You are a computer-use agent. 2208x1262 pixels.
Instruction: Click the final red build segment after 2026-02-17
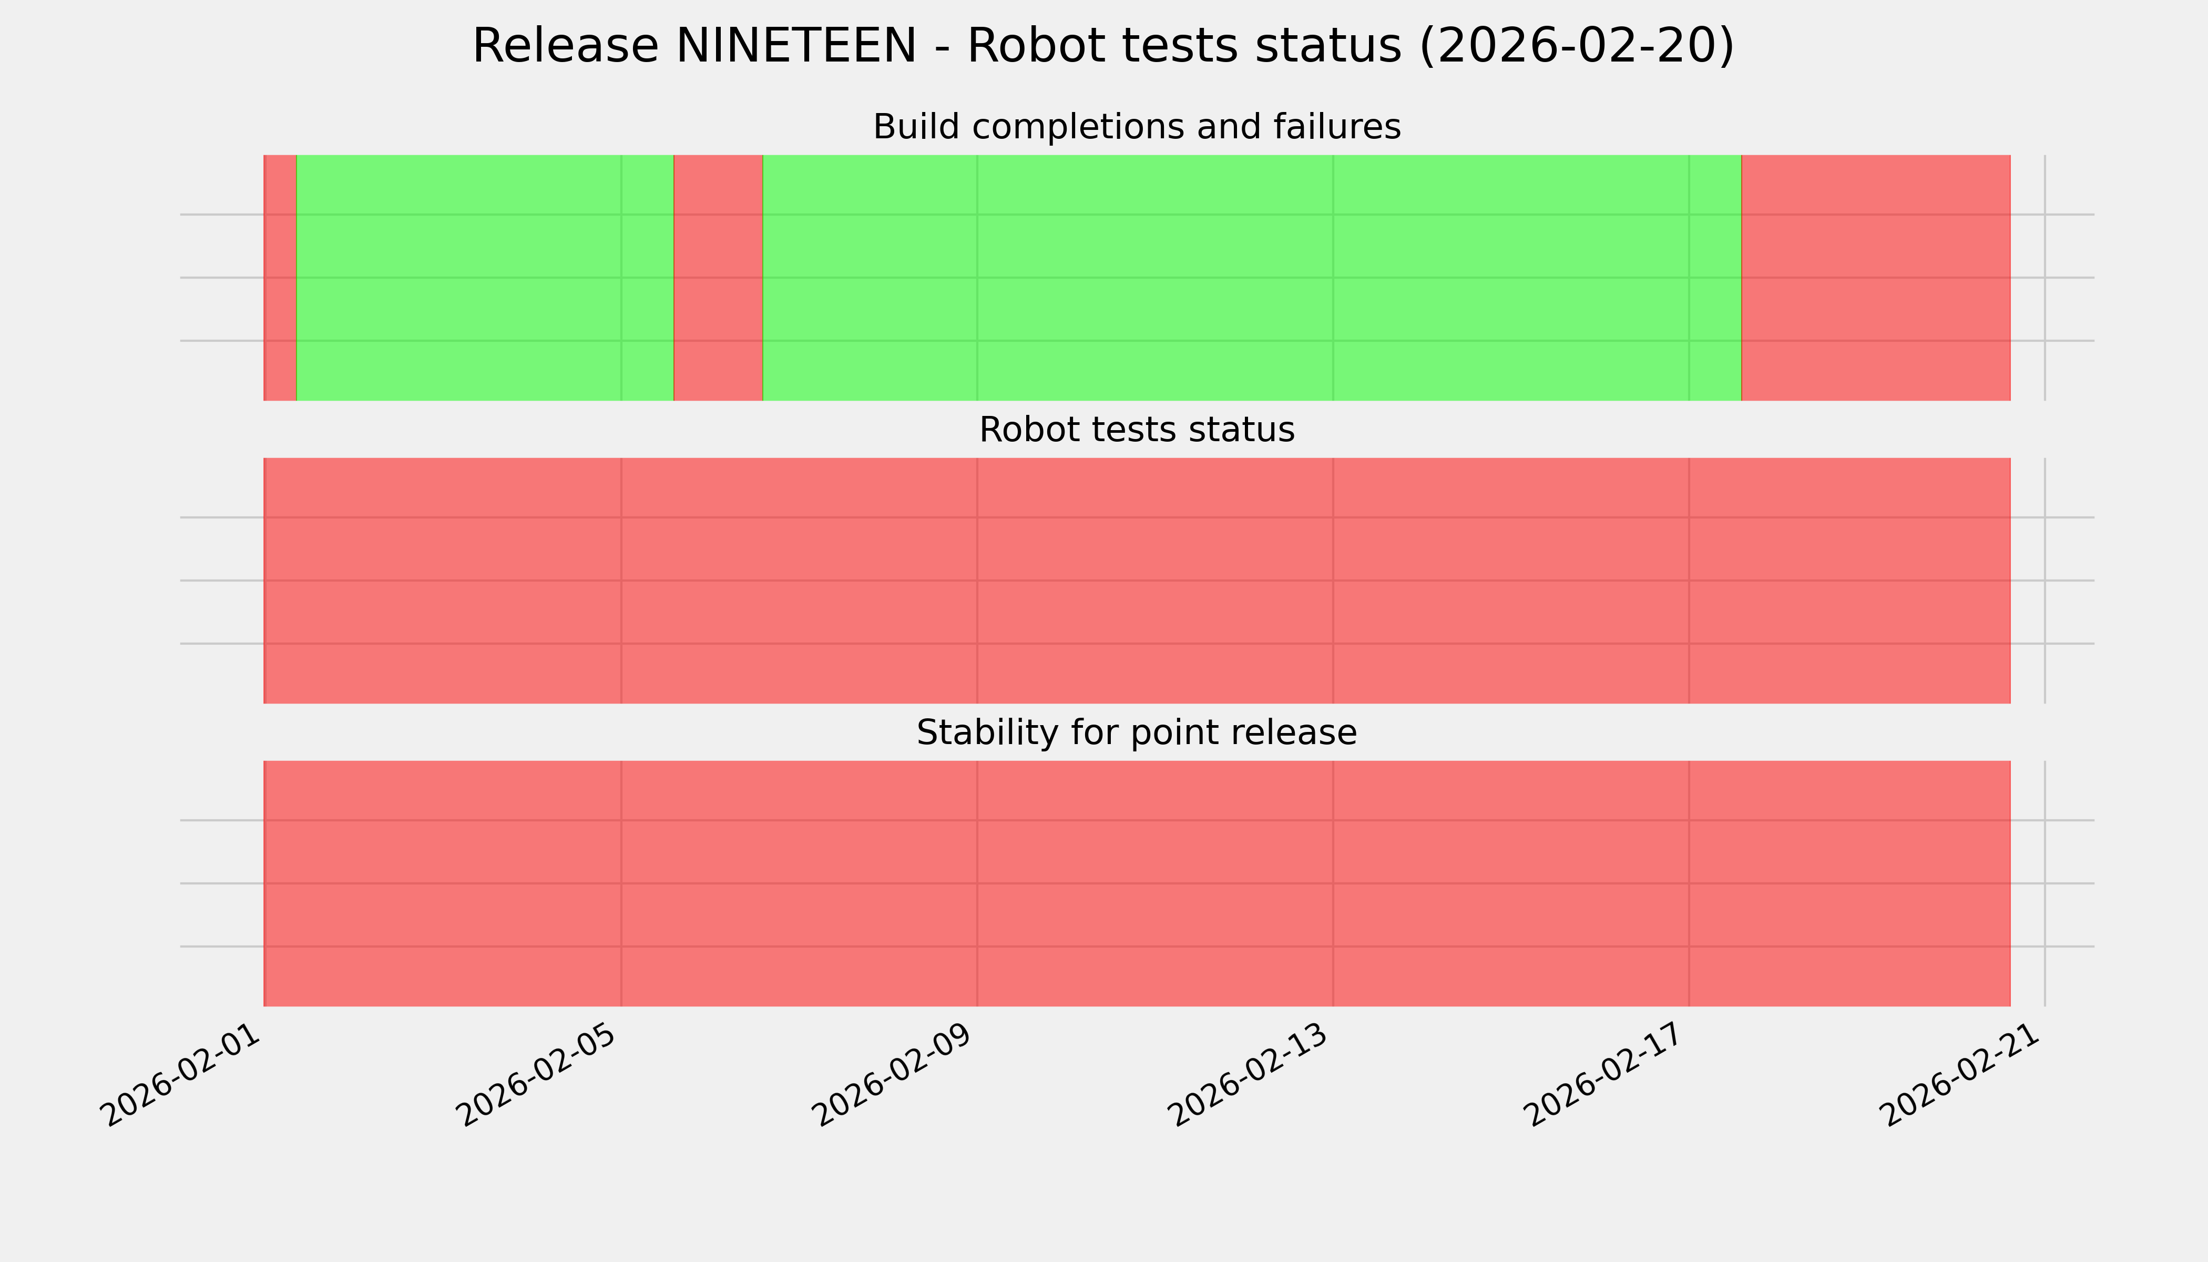coord(1875,277)
